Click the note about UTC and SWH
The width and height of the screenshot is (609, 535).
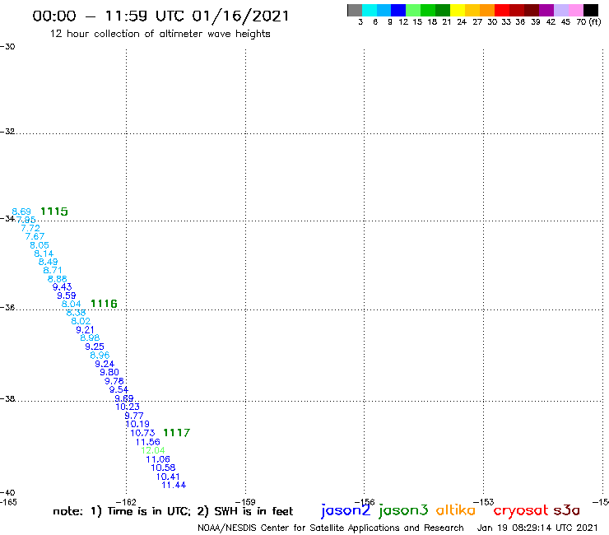click(x=173, y=511)
